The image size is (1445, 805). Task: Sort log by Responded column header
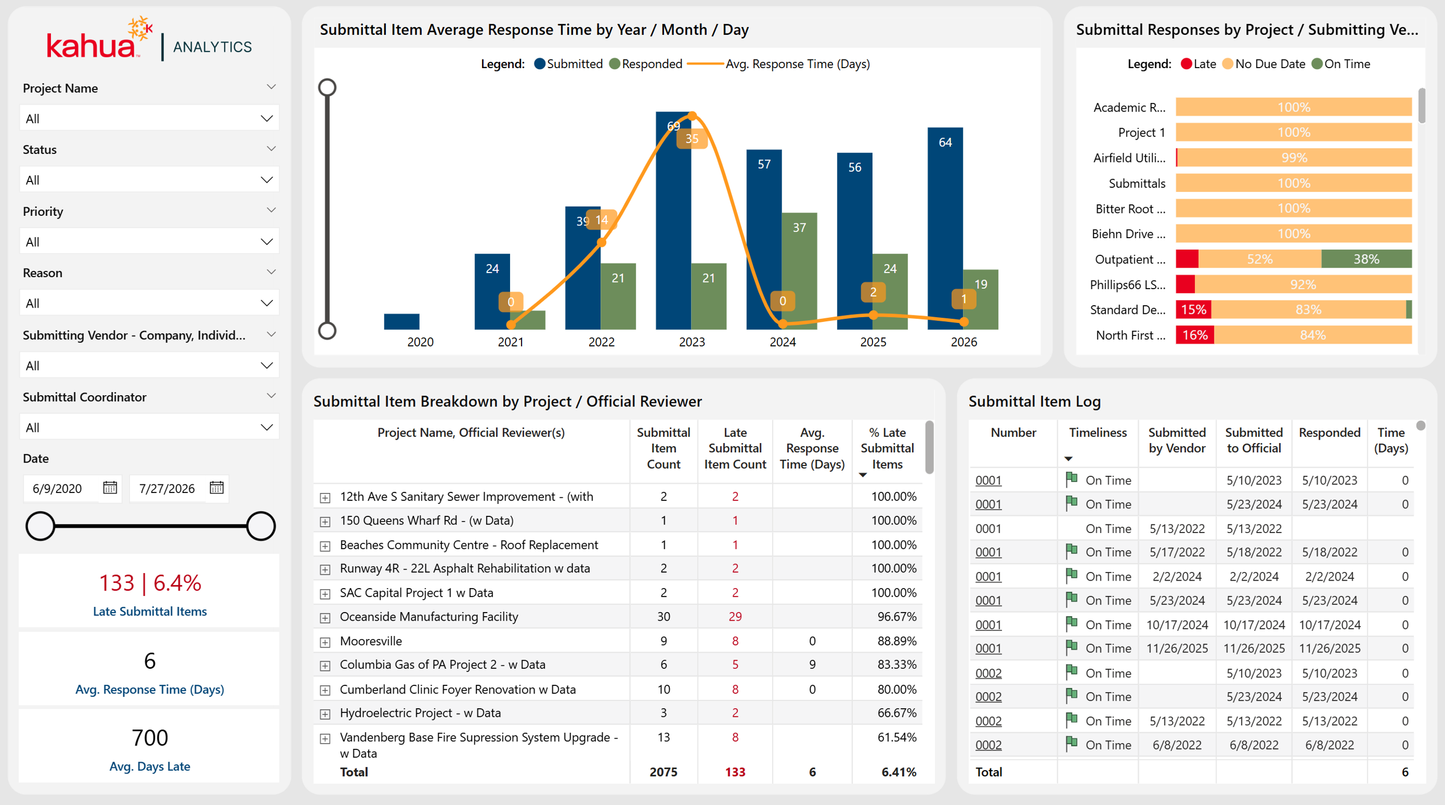coord(1329,433)
